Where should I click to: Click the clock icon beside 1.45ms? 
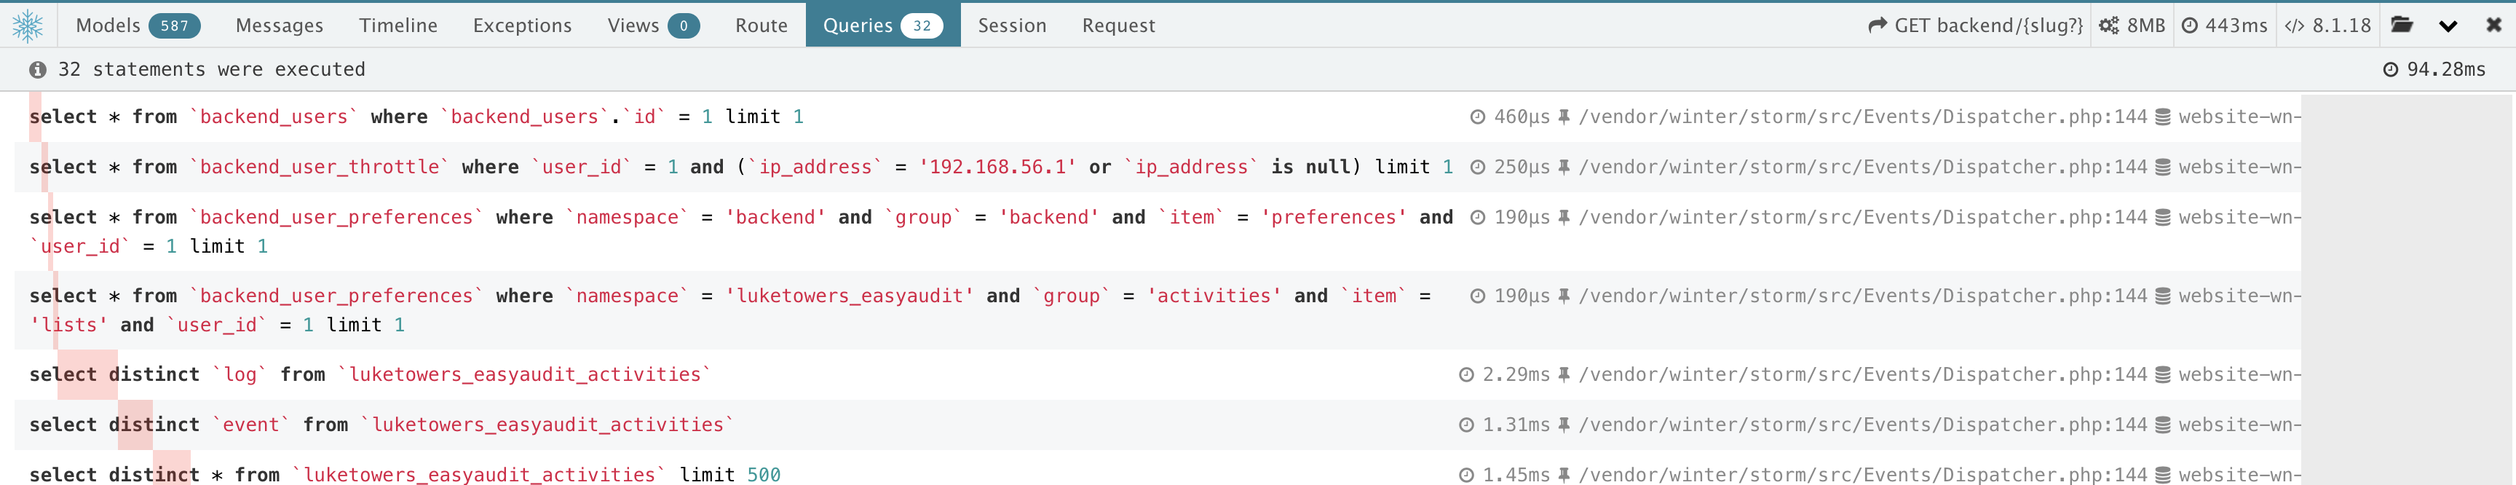click(1466, 474)
